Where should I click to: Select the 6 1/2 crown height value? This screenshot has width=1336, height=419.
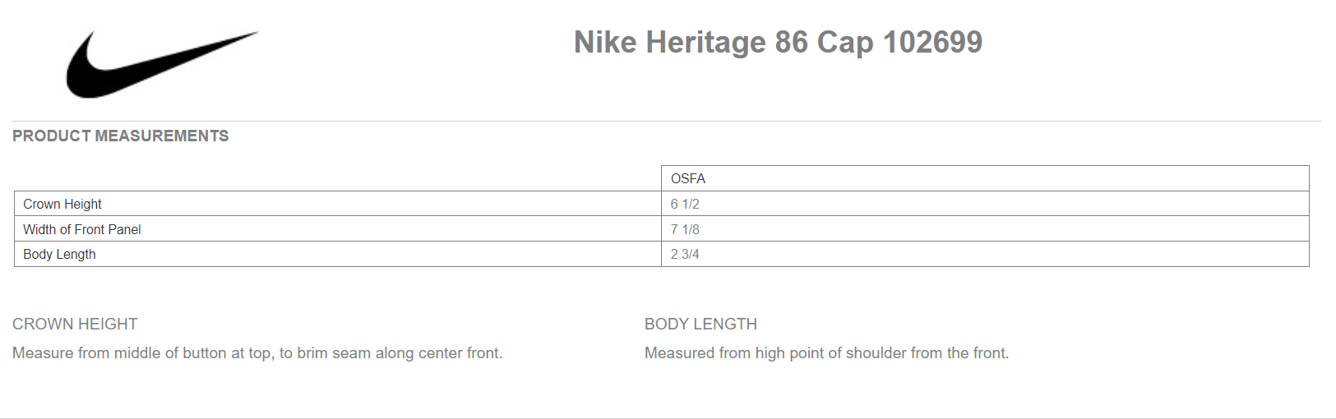(x=685, y=204)
